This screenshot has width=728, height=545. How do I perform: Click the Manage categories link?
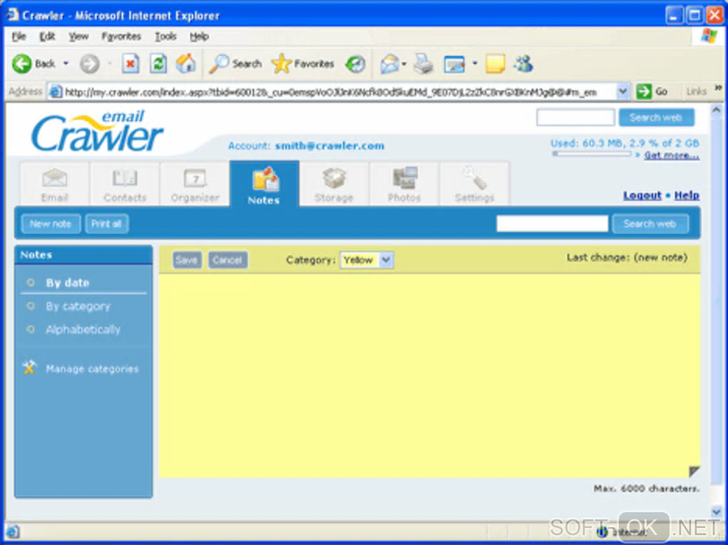coord(92,369)
